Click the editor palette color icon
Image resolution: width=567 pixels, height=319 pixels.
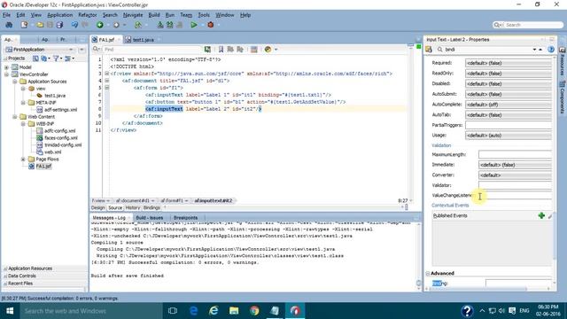268,50
